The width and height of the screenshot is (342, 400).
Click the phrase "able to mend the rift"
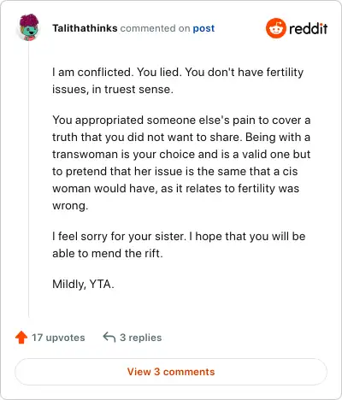108,253
